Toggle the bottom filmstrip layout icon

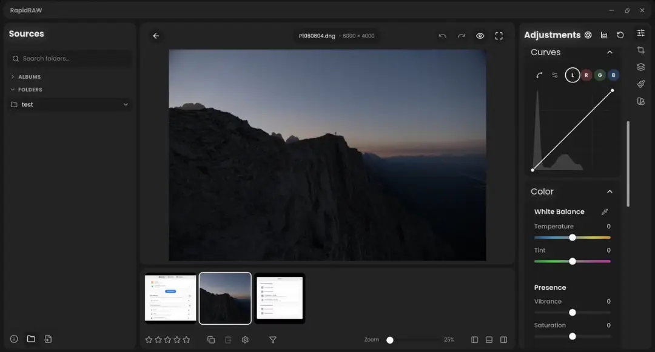(x=489, y=340)
